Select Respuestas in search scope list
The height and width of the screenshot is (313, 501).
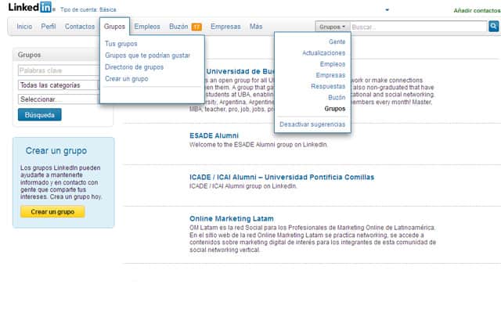pyautogui.click(x=328, y=87)
